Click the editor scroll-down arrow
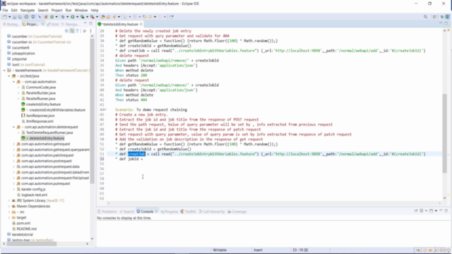Screen dimensions: 452x254 coord(444,198)
